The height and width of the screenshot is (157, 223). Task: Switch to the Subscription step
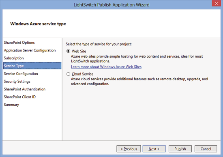[14, 58]
